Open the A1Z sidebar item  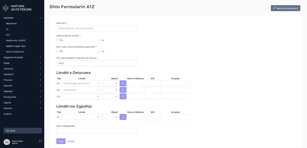pyautogui.click(x=8, y=35)
